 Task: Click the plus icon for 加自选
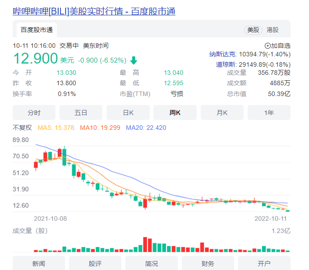(267, 46)
